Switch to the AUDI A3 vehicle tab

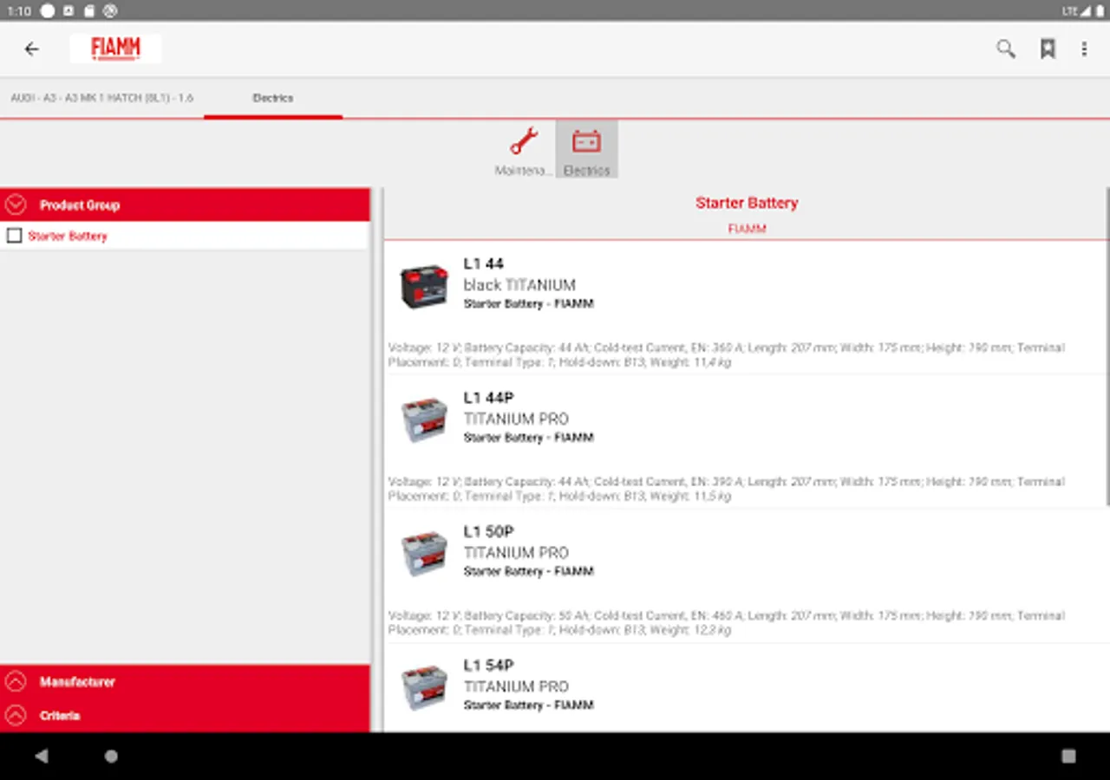coord(102,98)
